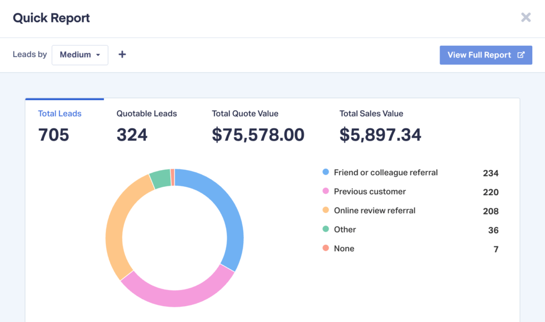Click the orange Online review referral legend dot
This screenshot has height=322, width=545.
tap(325, 210)
